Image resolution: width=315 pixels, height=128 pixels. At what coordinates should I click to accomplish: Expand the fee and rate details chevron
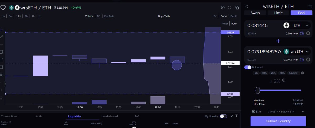(303, 112)
